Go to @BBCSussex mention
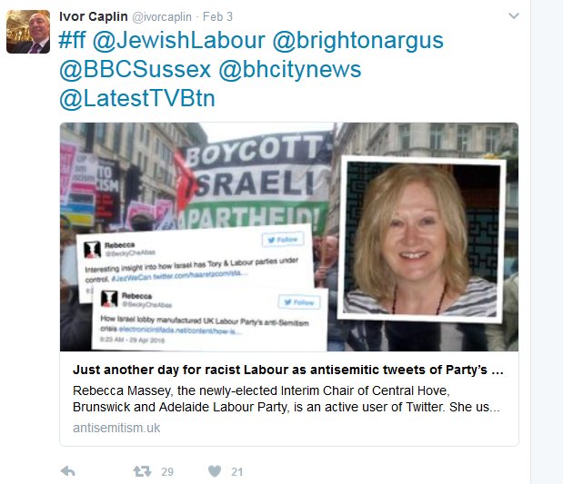 point(135,69)
